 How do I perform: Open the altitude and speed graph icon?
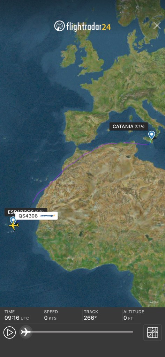(152, 333)
